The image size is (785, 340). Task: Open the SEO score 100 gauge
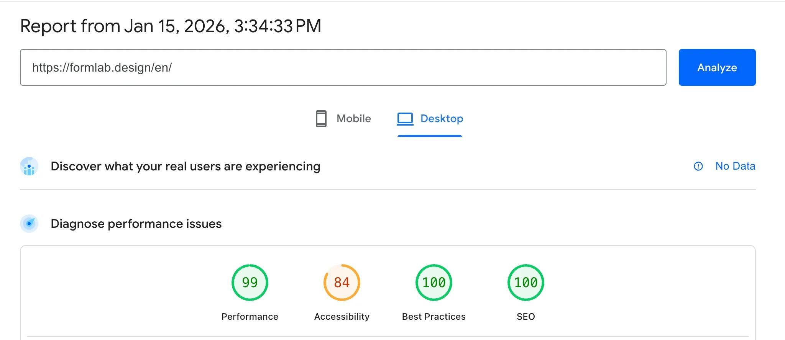point(526,283)
